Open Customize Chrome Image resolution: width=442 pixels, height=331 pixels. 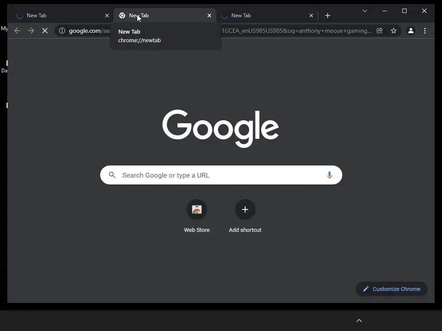tap(391, 289)
